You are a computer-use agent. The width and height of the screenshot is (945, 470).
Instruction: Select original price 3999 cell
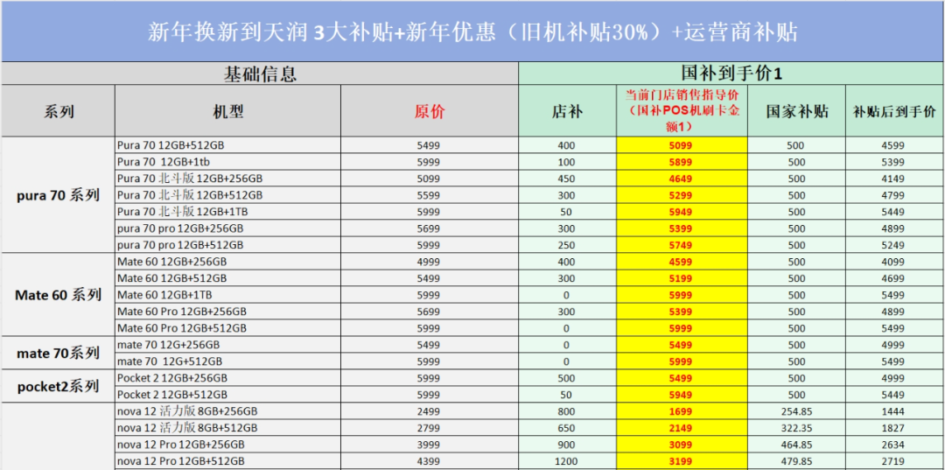pos(430,445)
